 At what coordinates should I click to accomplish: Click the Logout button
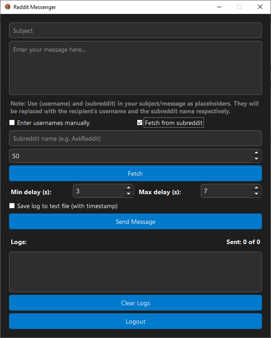[135, 321]
